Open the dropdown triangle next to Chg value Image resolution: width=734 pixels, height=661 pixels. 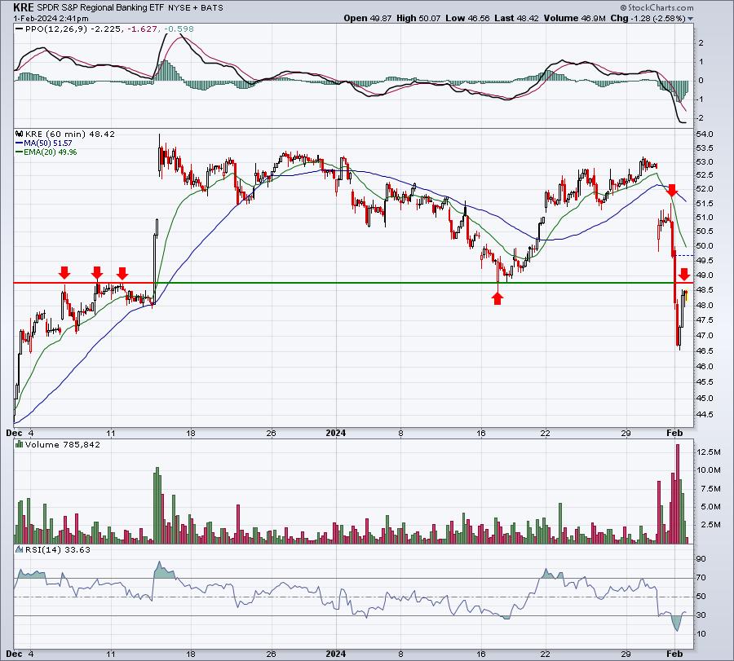690,19
